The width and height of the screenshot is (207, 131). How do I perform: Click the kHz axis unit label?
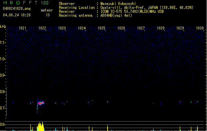coord(3,26)
